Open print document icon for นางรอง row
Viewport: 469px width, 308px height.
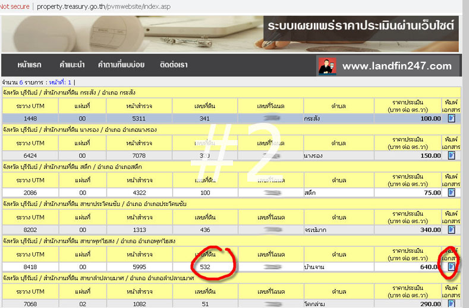point(451,155)
